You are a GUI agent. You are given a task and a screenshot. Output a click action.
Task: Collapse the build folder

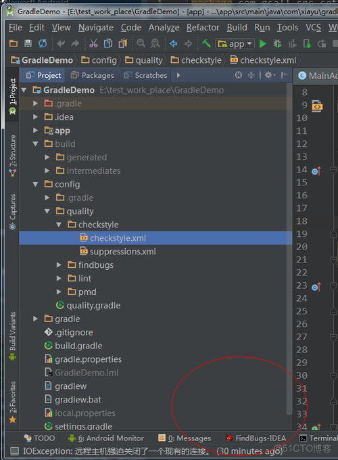35,143
